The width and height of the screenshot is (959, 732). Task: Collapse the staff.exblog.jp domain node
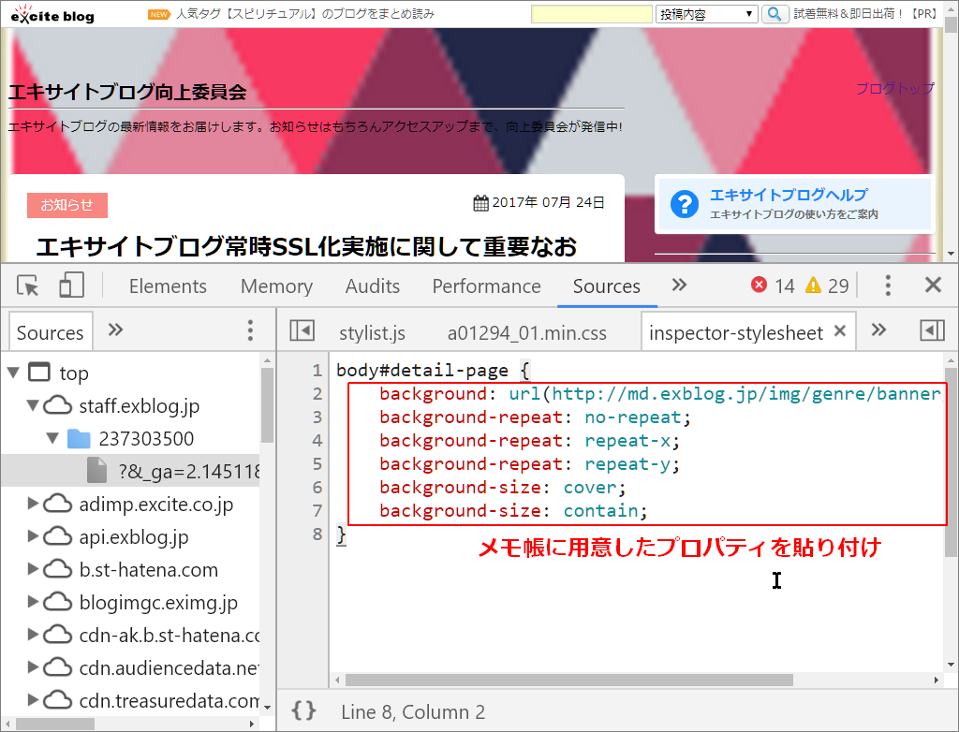pos(33,404)
